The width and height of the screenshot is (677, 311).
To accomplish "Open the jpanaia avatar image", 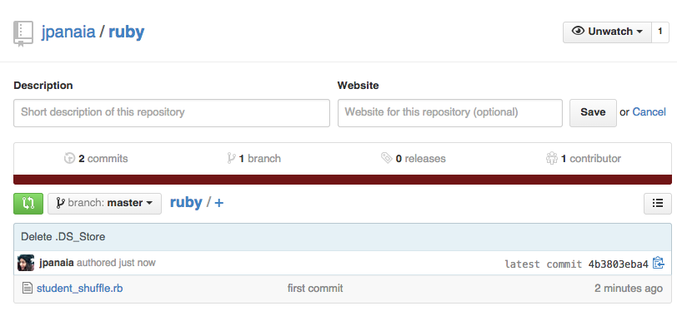I will (x=26, y=263).
